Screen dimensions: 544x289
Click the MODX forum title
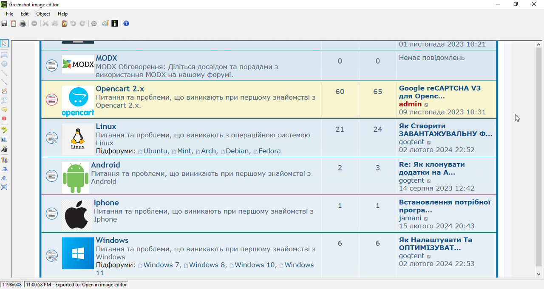pos(106,58)
